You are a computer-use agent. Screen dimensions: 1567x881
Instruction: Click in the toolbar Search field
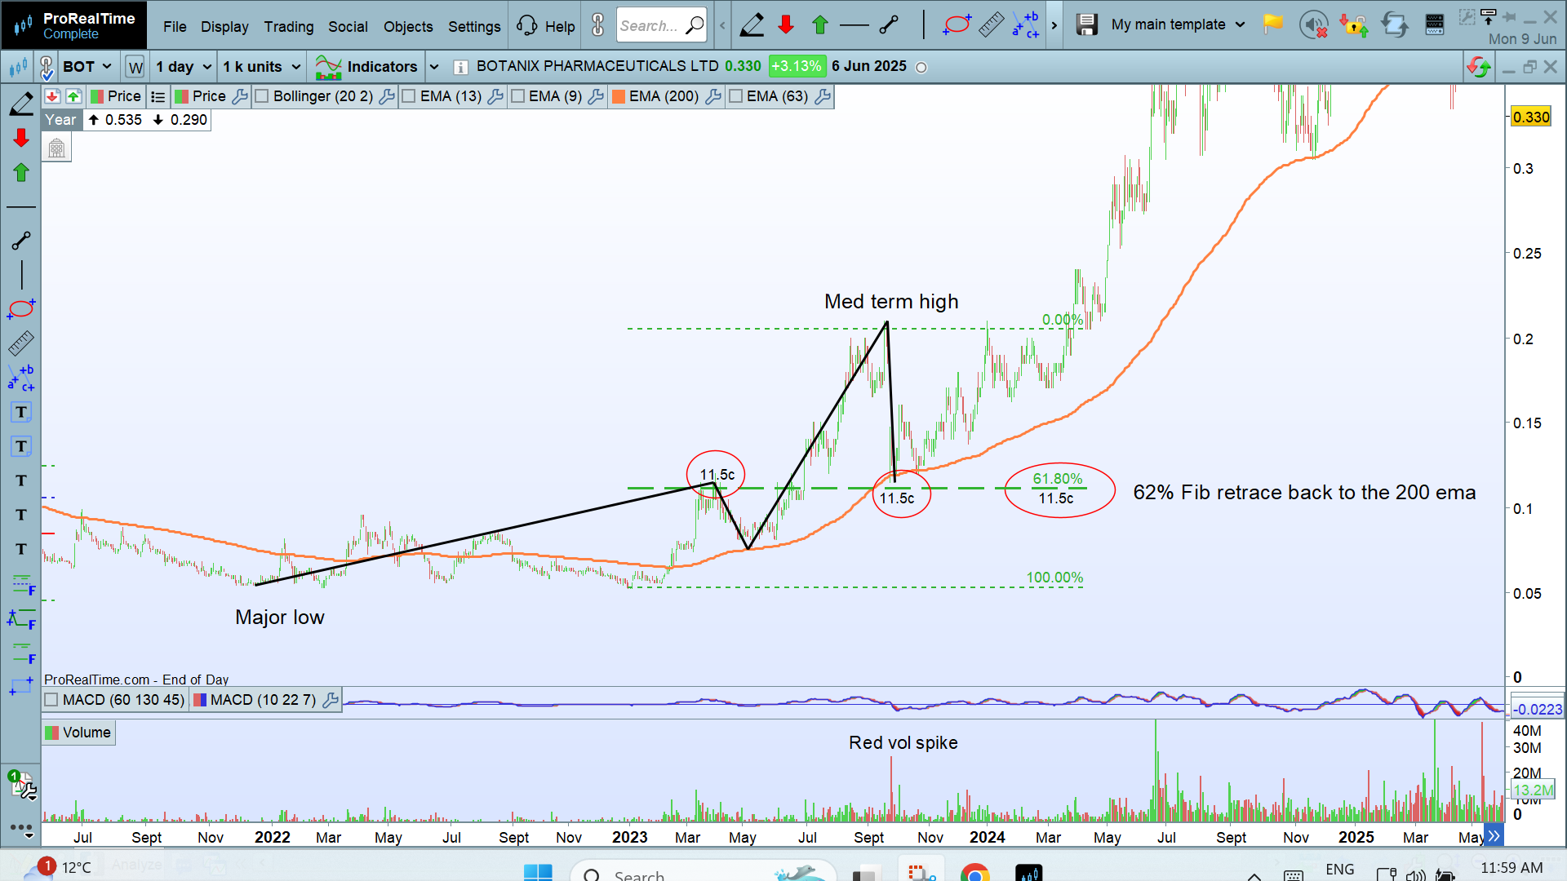pos(661,25)
